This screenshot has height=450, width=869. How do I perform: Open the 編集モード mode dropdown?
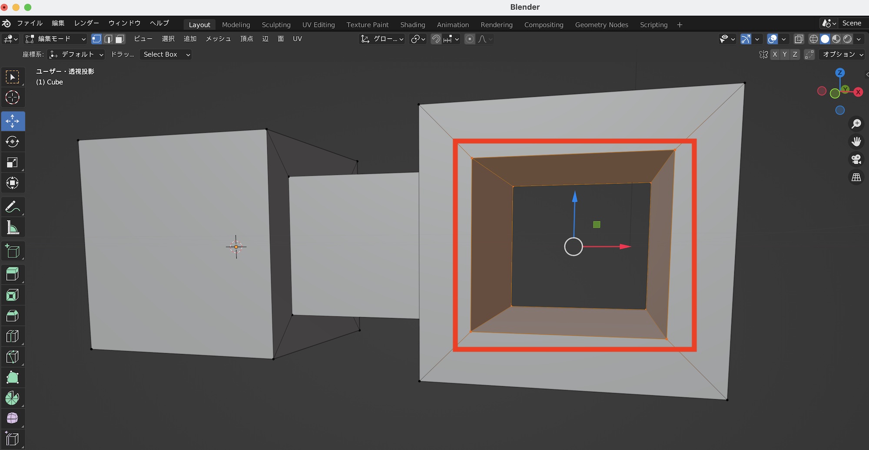point(56,39)
